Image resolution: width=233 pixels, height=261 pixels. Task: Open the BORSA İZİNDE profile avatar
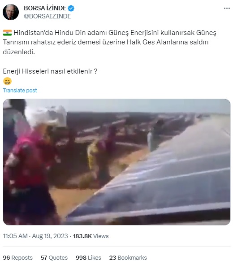11,12
